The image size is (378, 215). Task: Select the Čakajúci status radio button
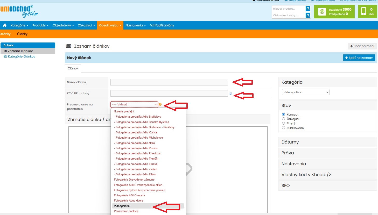tap(283, 119)
